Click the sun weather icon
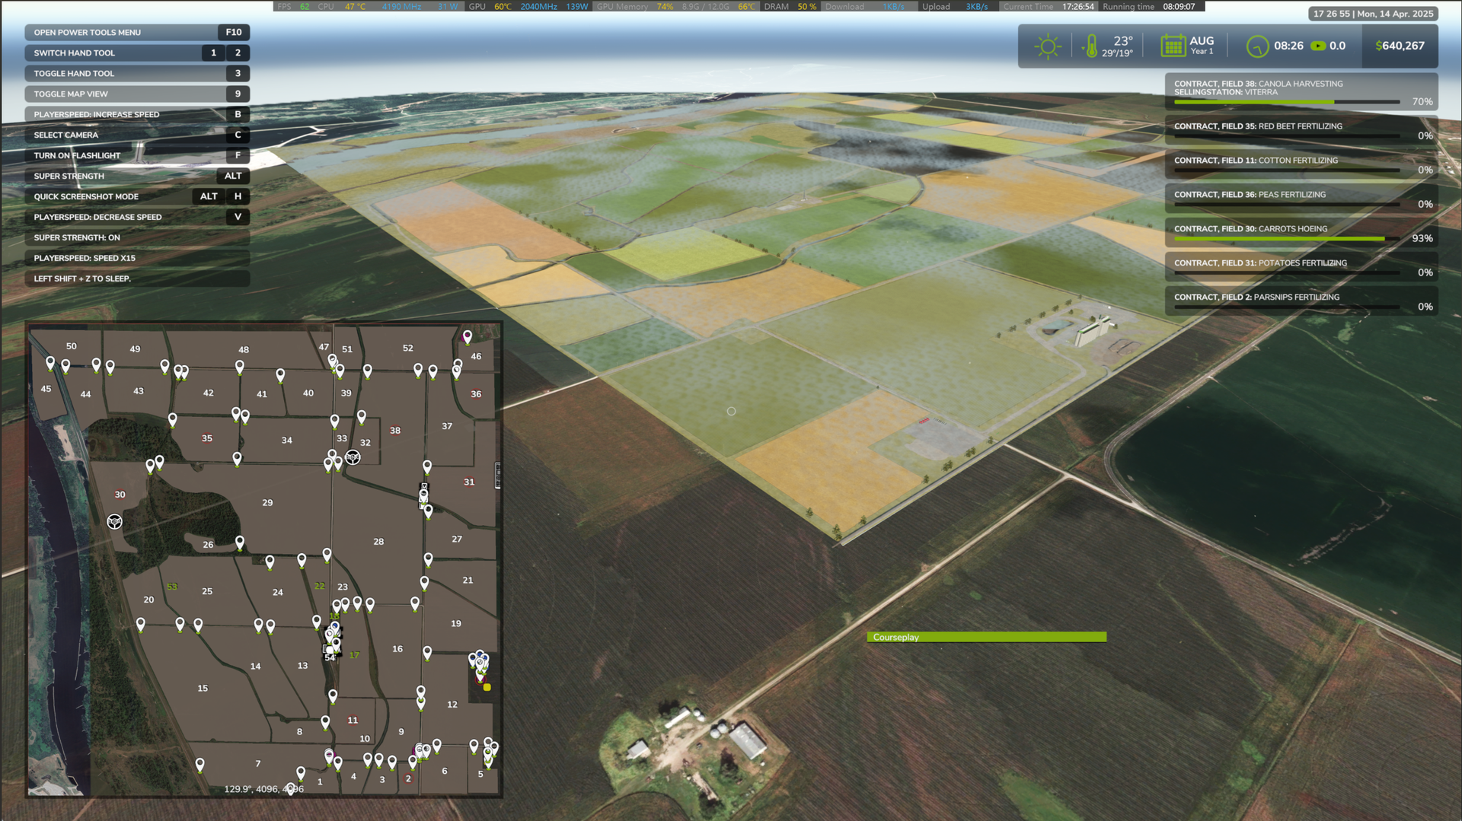Screen dimensions: 1462x821 tap(1048, 46)
